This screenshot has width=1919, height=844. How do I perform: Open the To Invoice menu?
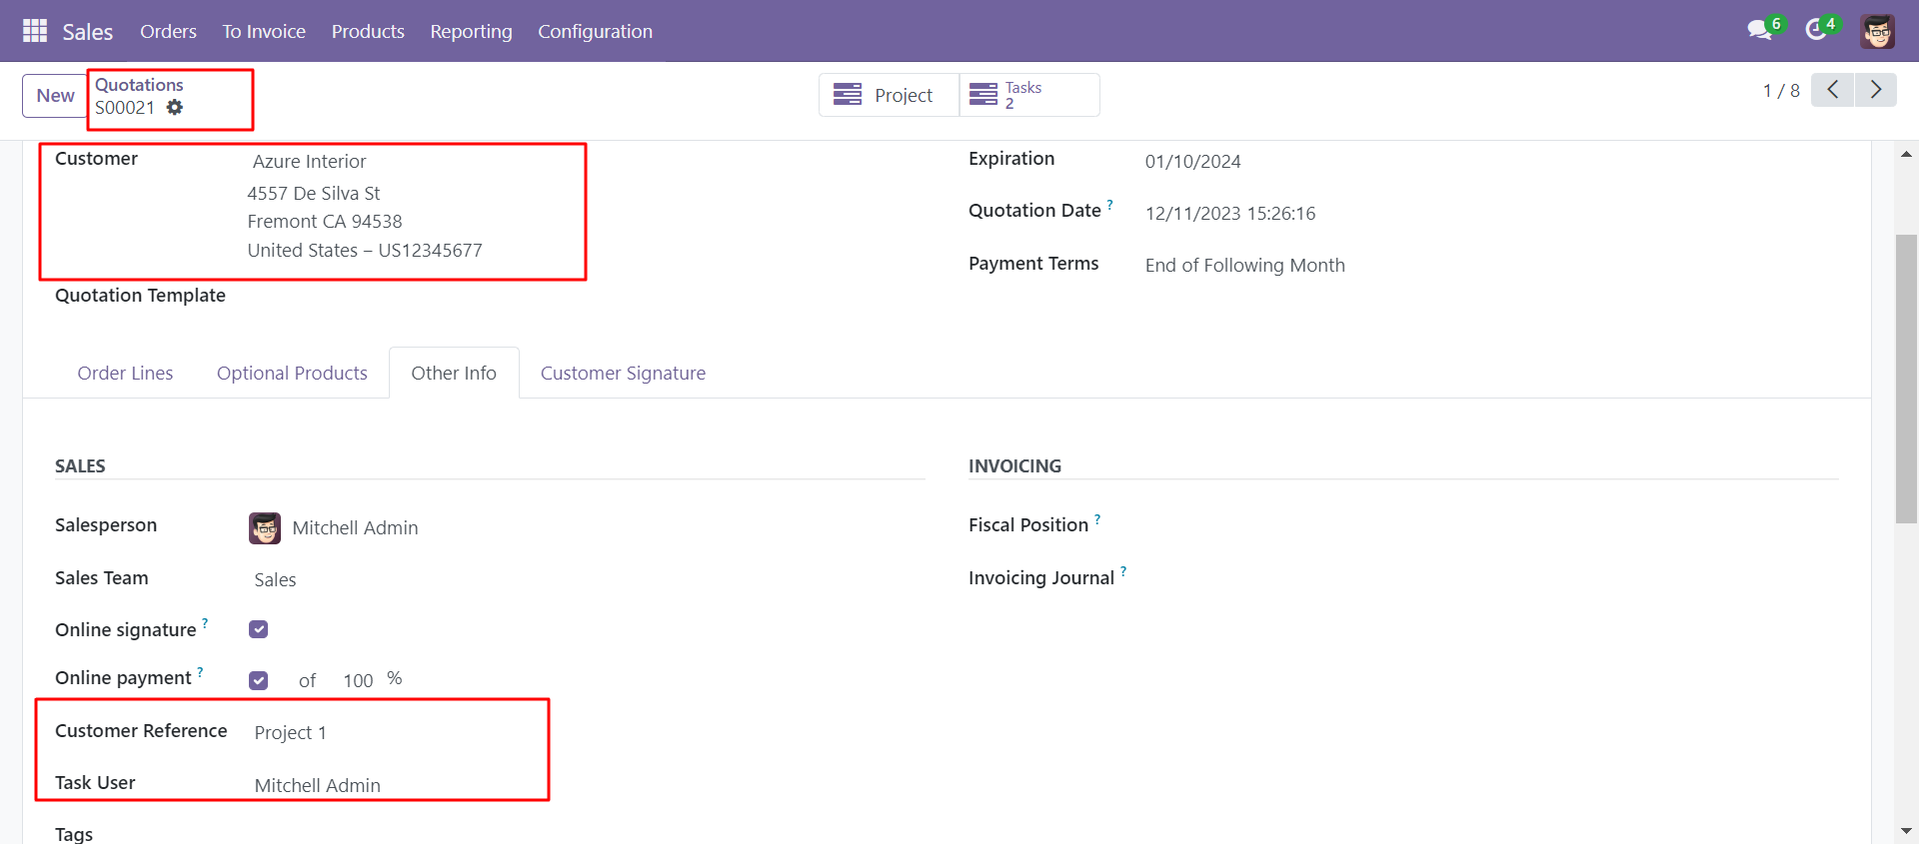point(264,31)
